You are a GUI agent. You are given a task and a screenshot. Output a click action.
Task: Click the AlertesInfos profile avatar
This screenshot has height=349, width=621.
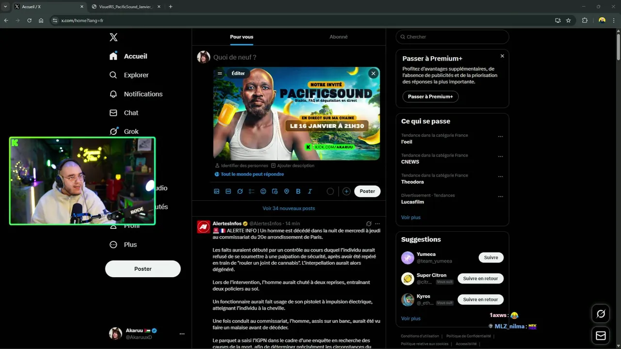click(203, 227)
